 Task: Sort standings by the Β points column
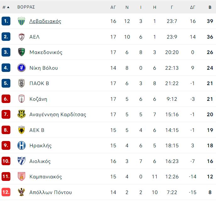pyautogui.click(x=210, y=7)
